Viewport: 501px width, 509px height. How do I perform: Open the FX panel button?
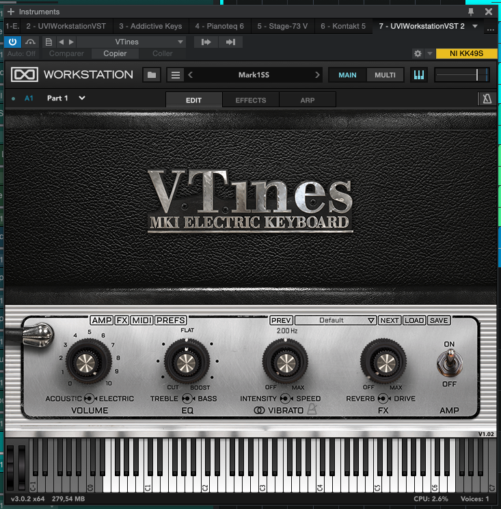click(x=122, y=320)
